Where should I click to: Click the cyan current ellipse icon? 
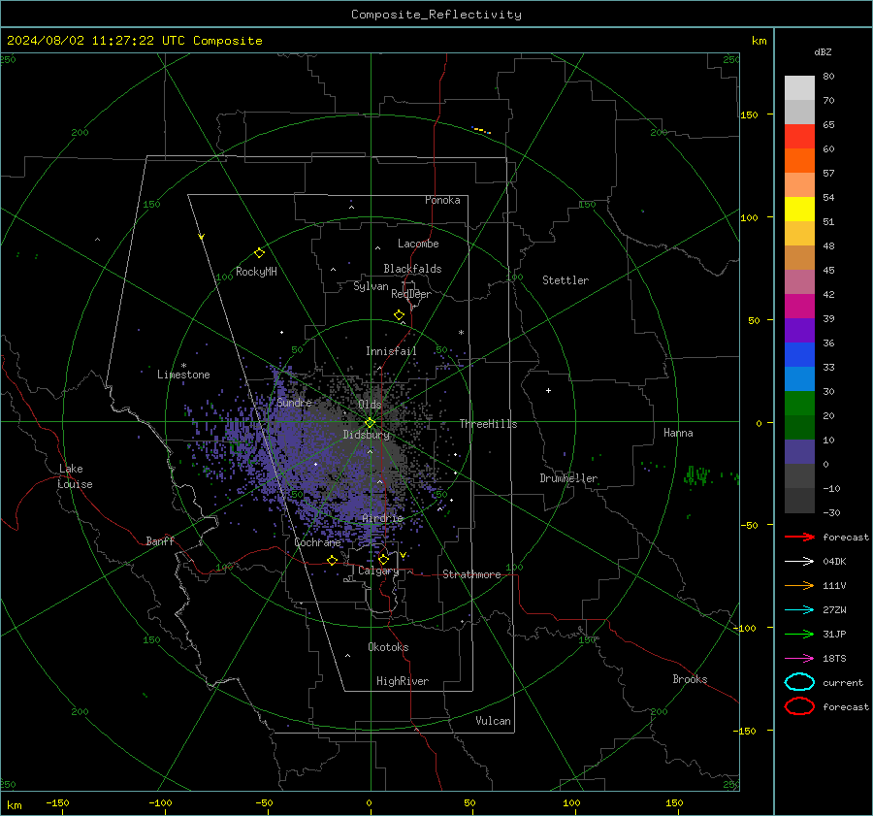point(799,682)
